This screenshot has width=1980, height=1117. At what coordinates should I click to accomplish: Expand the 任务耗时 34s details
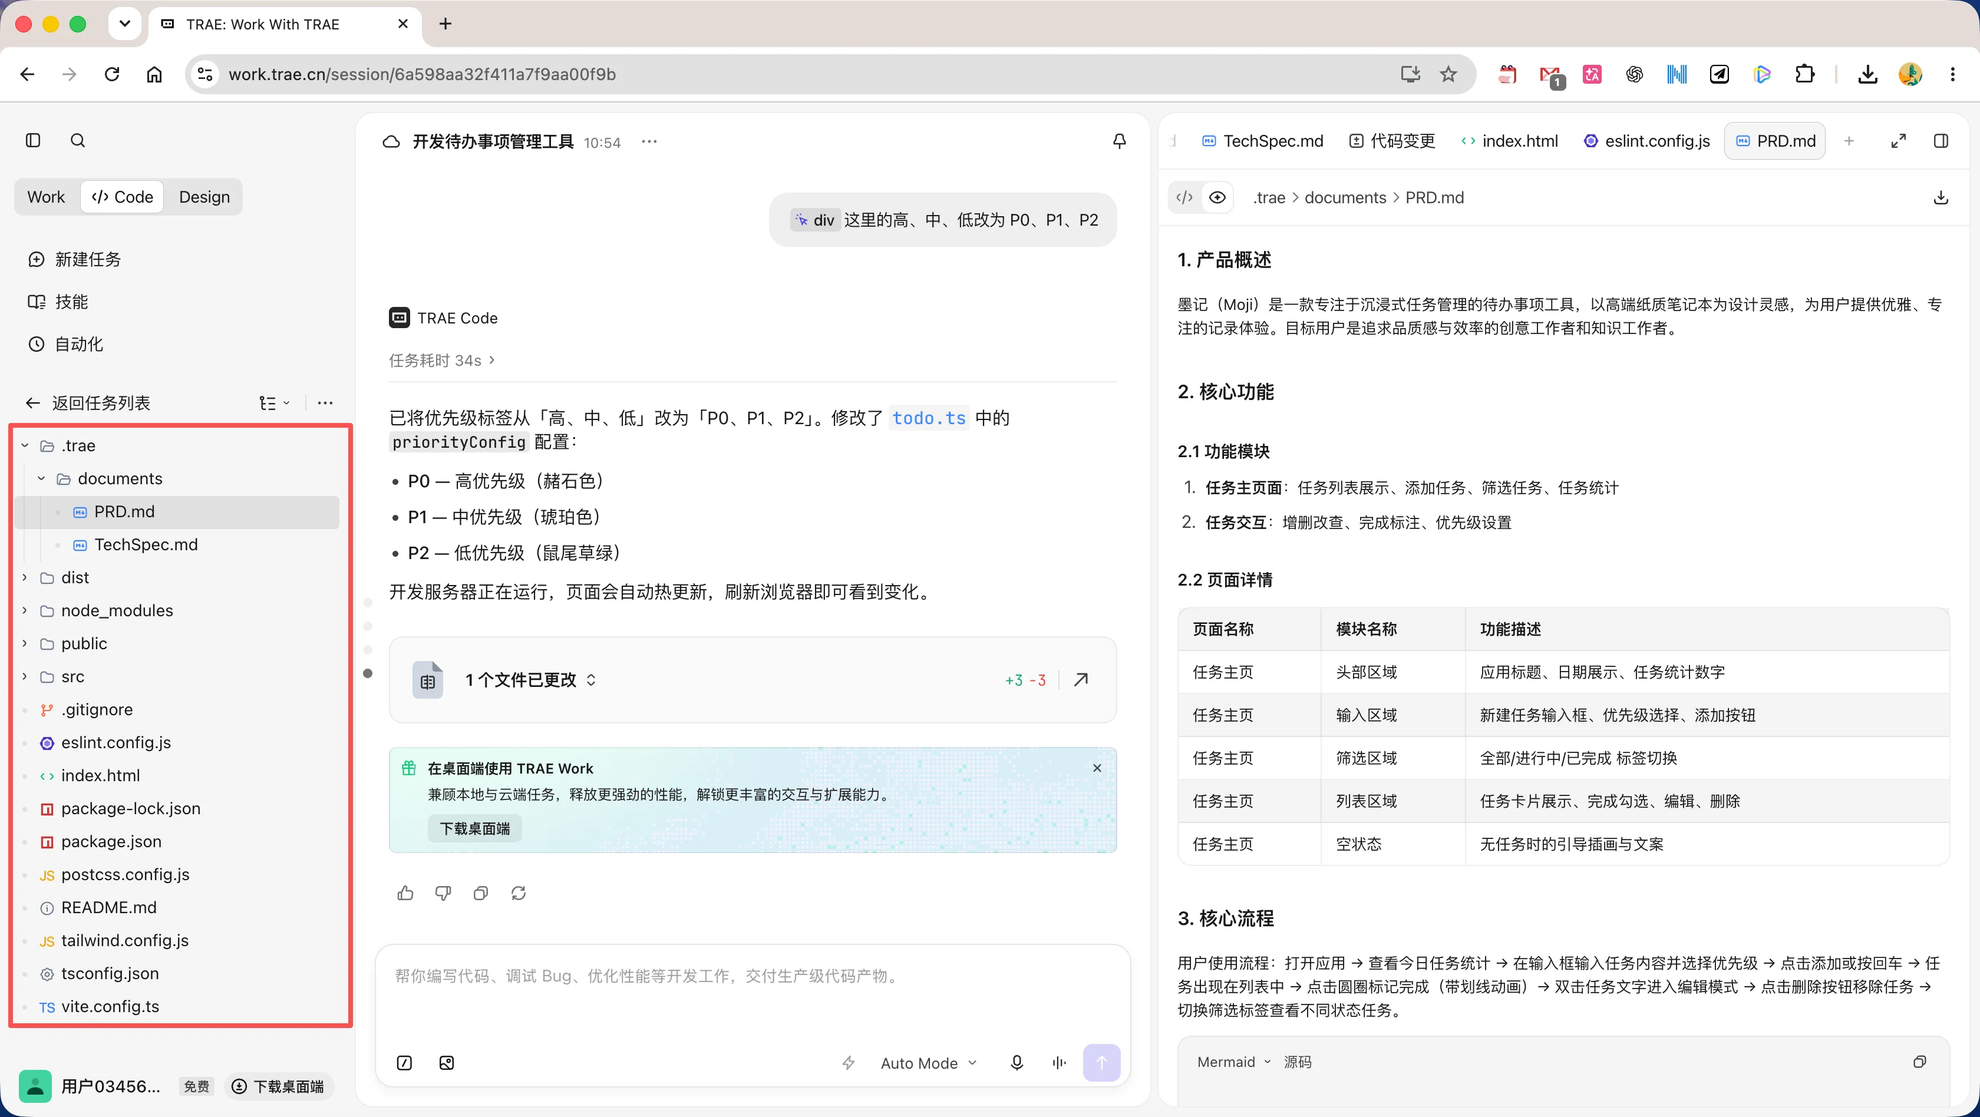pyautogui.click(x=442, y=361)
